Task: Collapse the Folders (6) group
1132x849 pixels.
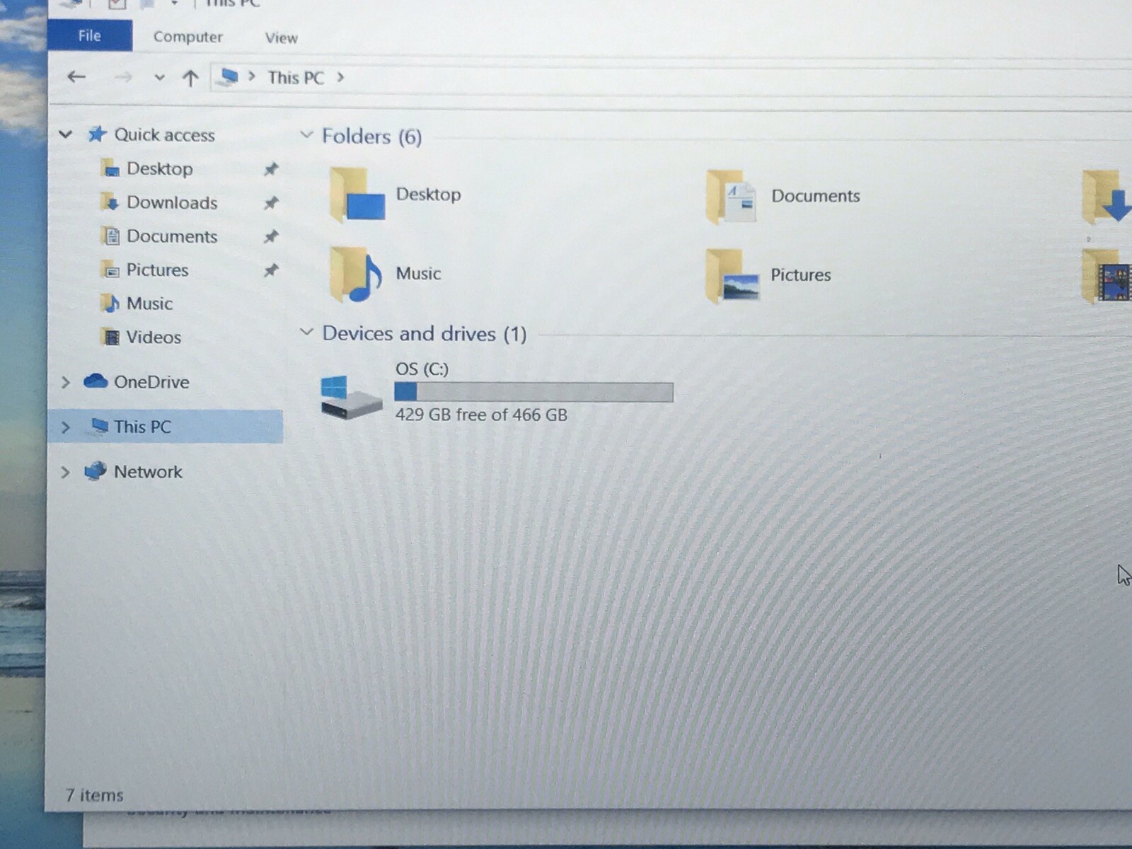Action: click(306, 134)
